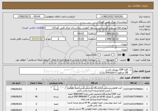Click the جزئیات اطلاعات نیاز page header
Image resolution: width=158 pixels, height=111 pixels.
coord(138,6)
